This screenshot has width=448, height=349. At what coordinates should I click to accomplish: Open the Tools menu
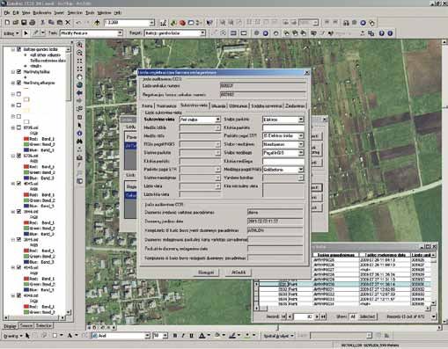[x=90, y=13]
